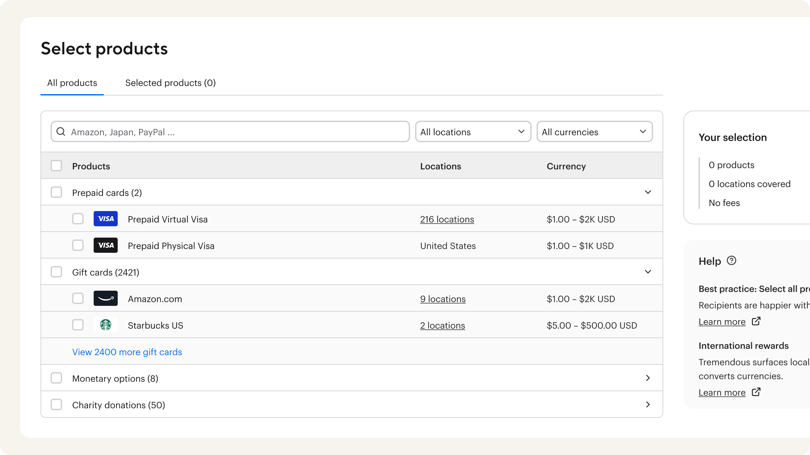Click View 2400 more gift cards link
The width and height of the screenshot is (810, 455).
[127, 352]
